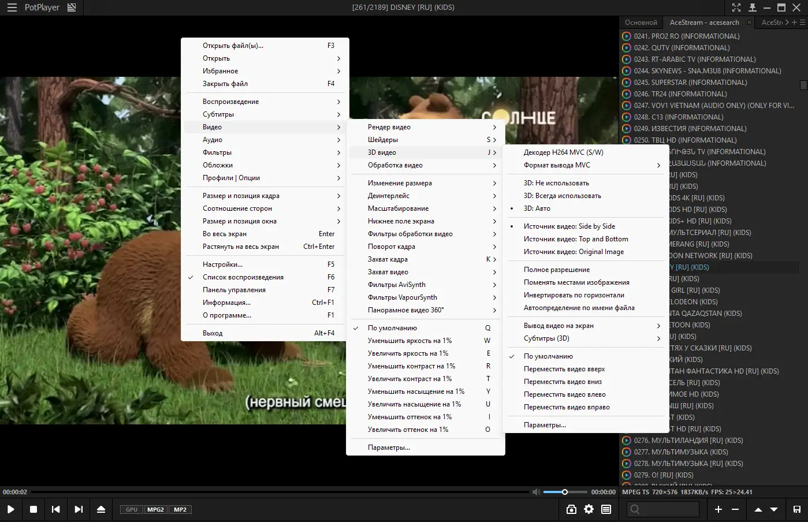This screenshot has height=522, width=808.
Task: Expand the Воспроизведение submenu
Action: 265,102
